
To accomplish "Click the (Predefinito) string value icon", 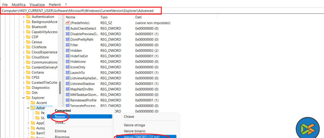I will pos(67,23).
